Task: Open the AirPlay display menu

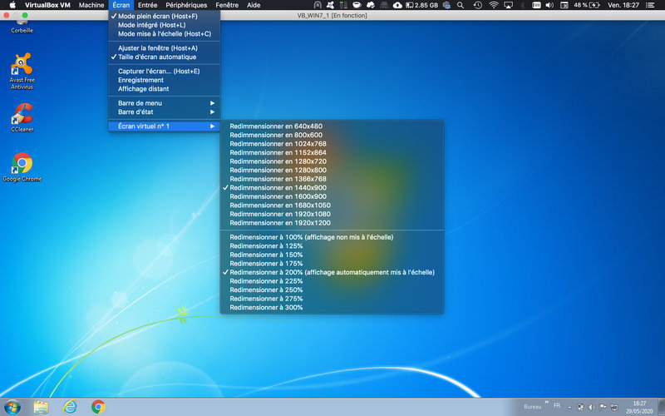Action: point(508,5)
